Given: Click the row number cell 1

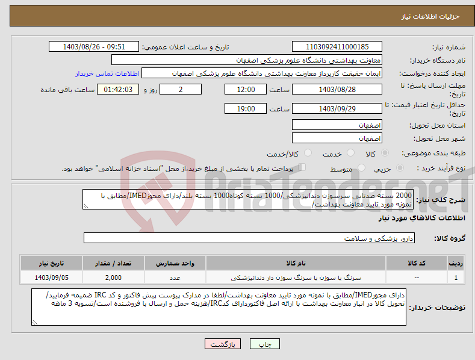Looking at the screenshot, I should pos(456,278).
